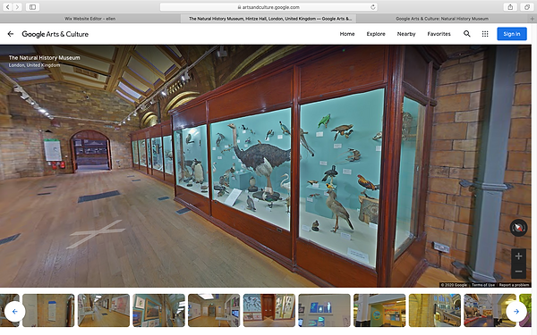Open thumbnail of Hintze Hall stone arches
Screen dimensions: 537x335
[x=435, y=310]
